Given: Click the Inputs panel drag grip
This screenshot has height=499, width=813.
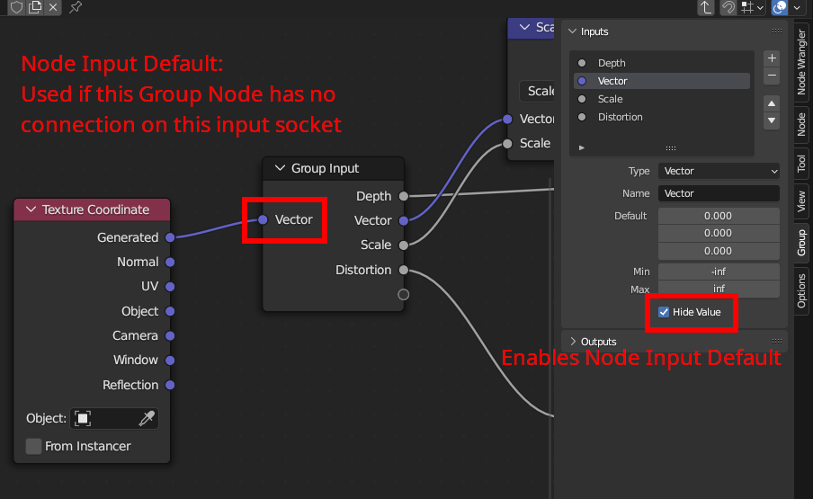Looking at the screenshot, I should tap(777, 31).
